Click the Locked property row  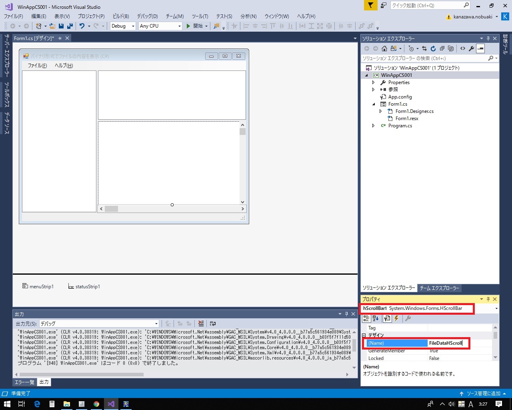coord(430,358)
